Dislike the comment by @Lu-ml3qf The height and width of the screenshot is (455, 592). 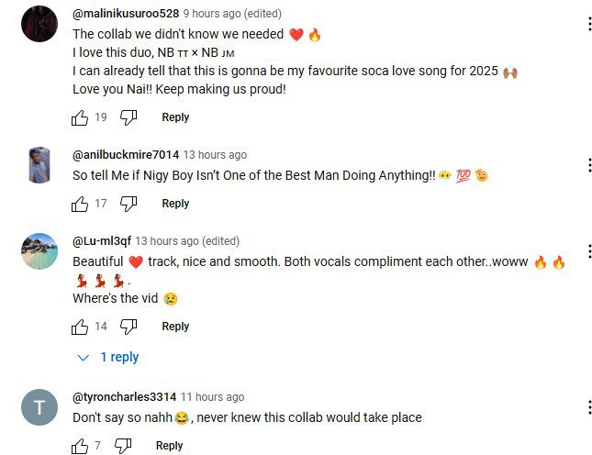click(x=128, y=327)
